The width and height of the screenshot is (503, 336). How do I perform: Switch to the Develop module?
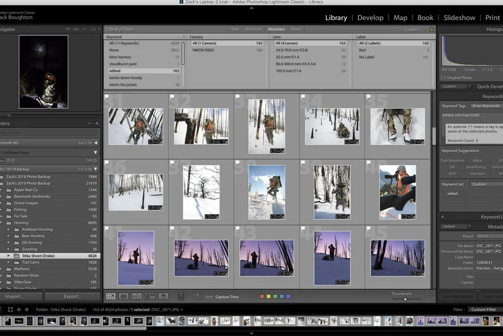[370, 17]
